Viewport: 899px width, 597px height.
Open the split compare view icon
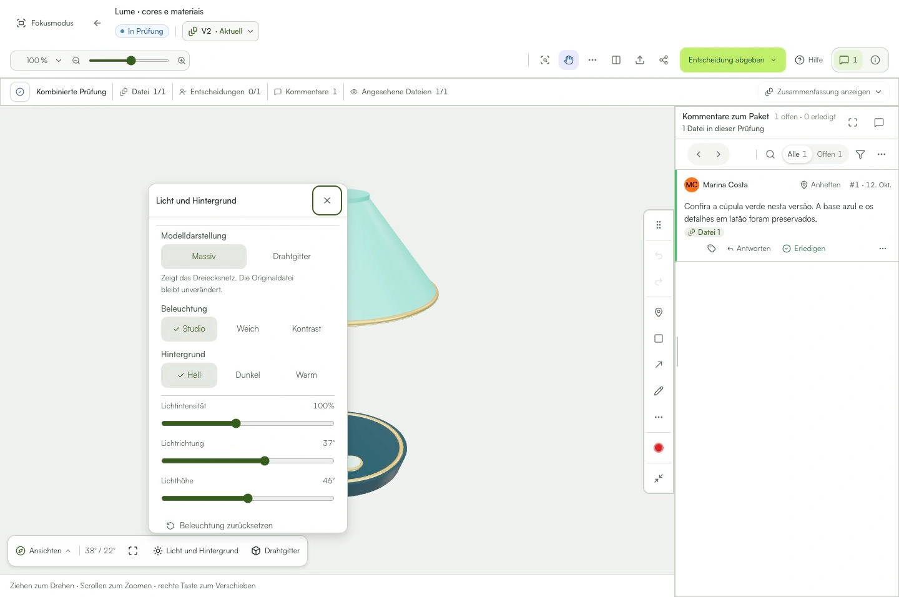tap(616, 60)
